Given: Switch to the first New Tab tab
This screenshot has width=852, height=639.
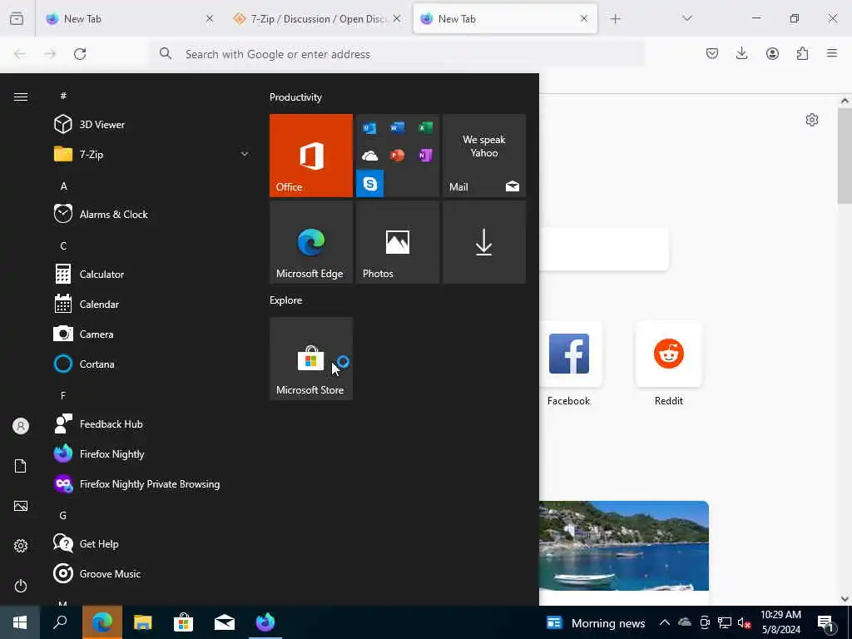Looking at the screenshot, I should (129, 18).
